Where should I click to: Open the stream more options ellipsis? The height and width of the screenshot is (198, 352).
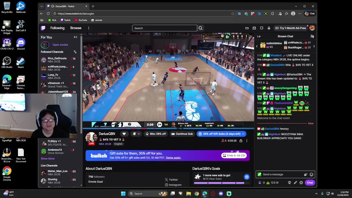247,141
